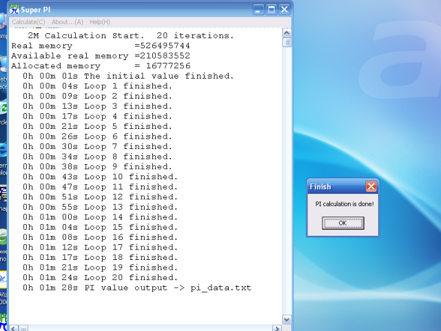Viewport: 441px width, 331px height.
Task: Click the horizontal scrollbar right arrow
Action: (277, 328)
